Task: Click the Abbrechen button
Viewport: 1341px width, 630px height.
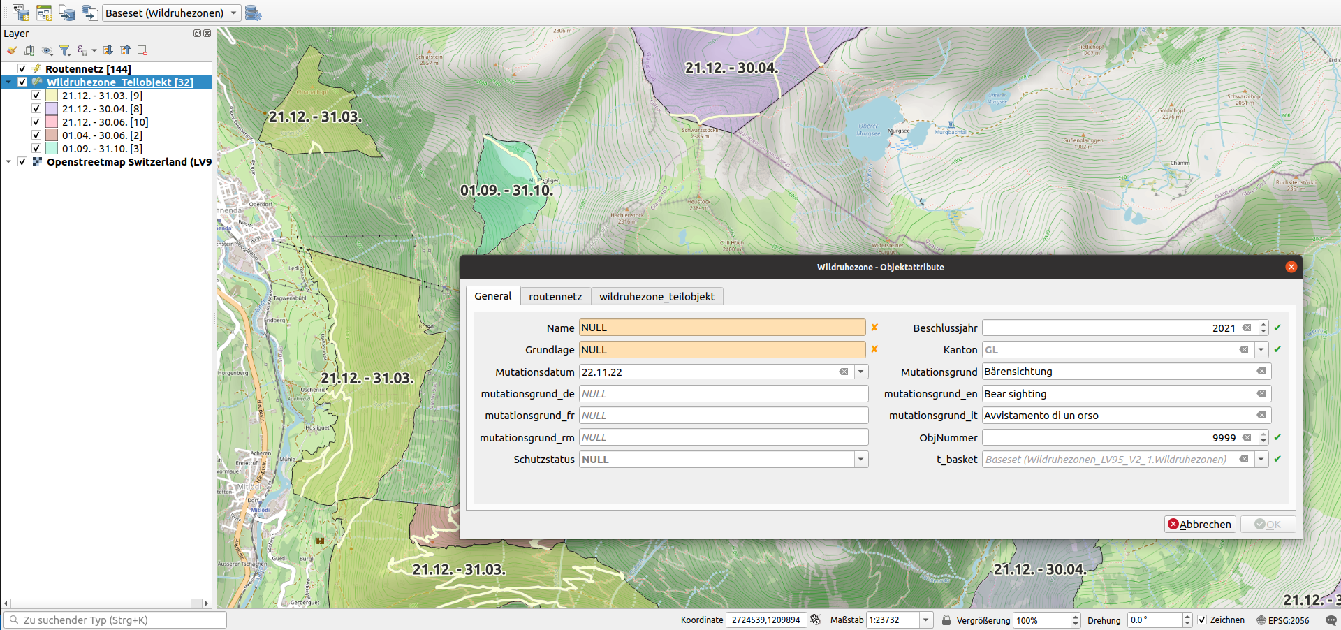Action: click(x=1199, y=525)
